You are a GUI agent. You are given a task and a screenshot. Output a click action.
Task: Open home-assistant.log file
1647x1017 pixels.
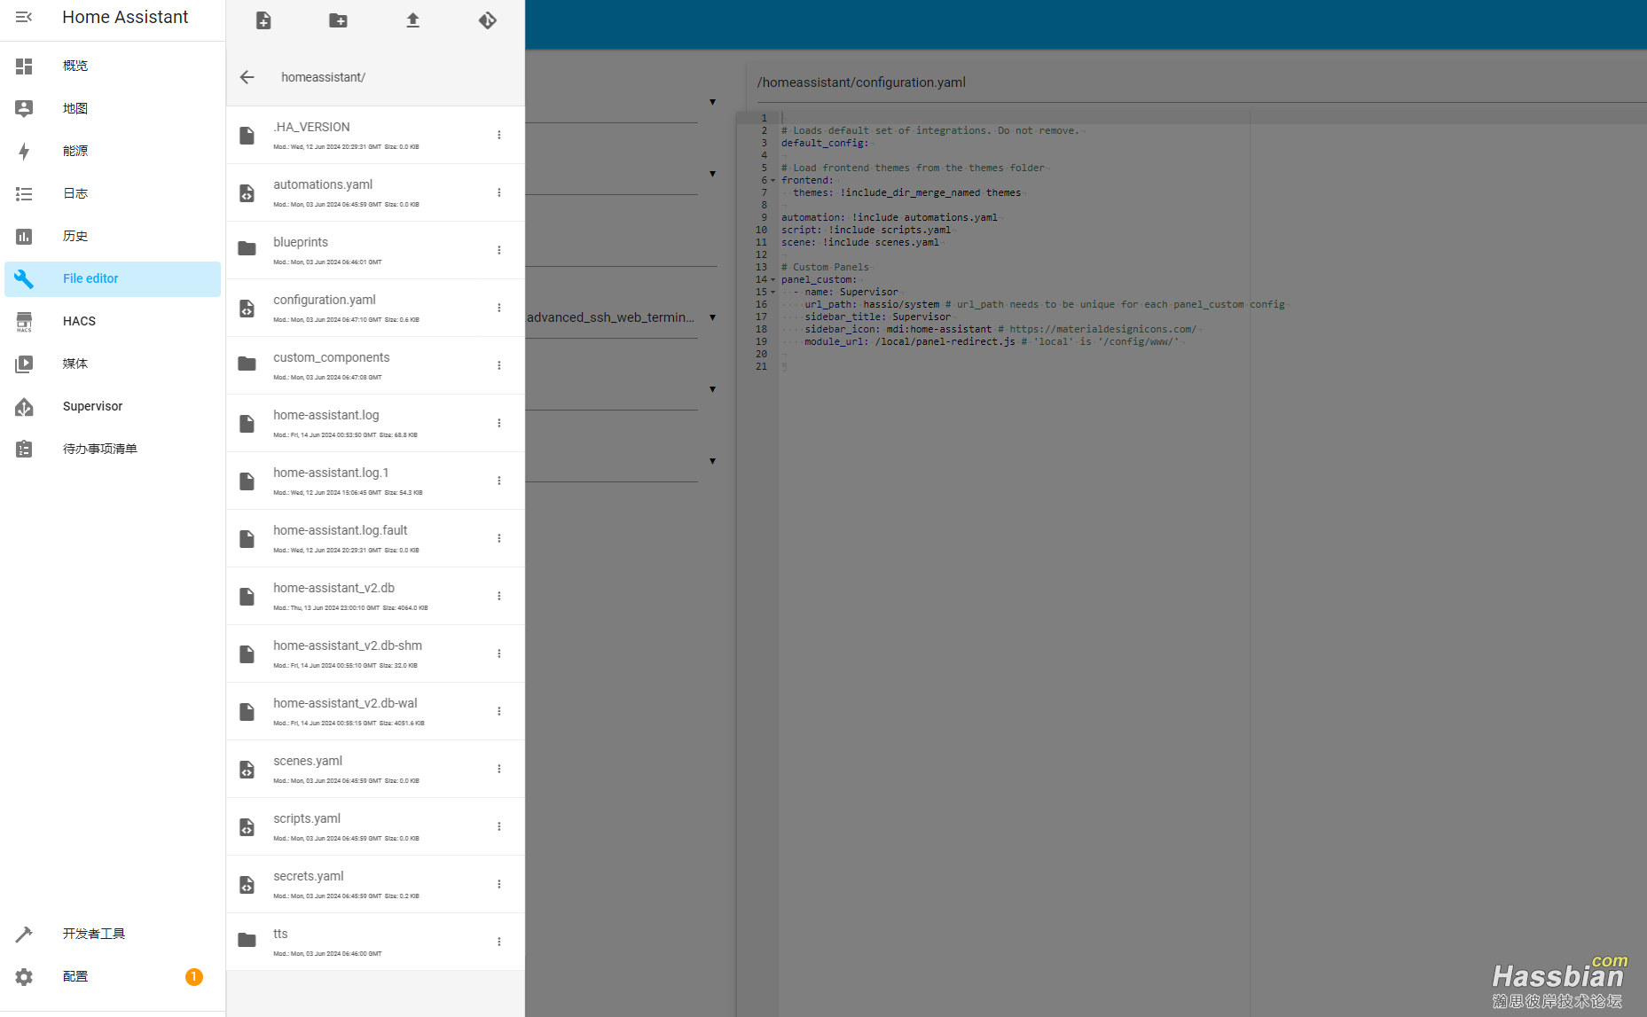pos(375,423)
